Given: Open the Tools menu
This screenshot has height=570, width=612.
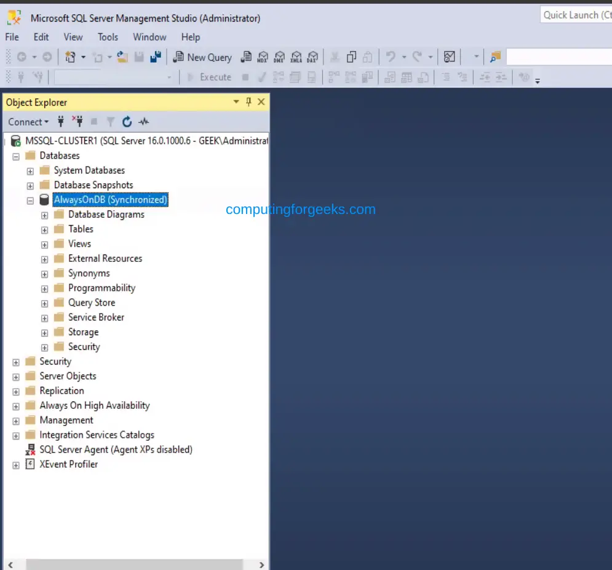Looking at the screenshot, I should pyautogui.click(x=108, y=37).
